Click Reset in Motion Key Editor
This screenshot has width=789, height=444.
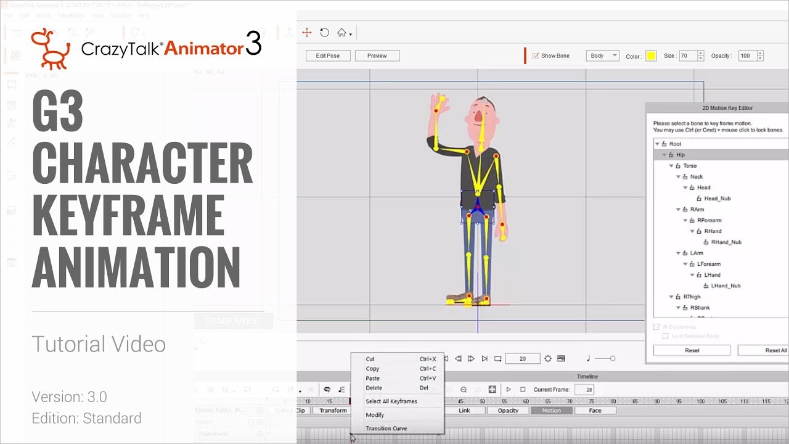pyautogui.click(x=692, y=350)
